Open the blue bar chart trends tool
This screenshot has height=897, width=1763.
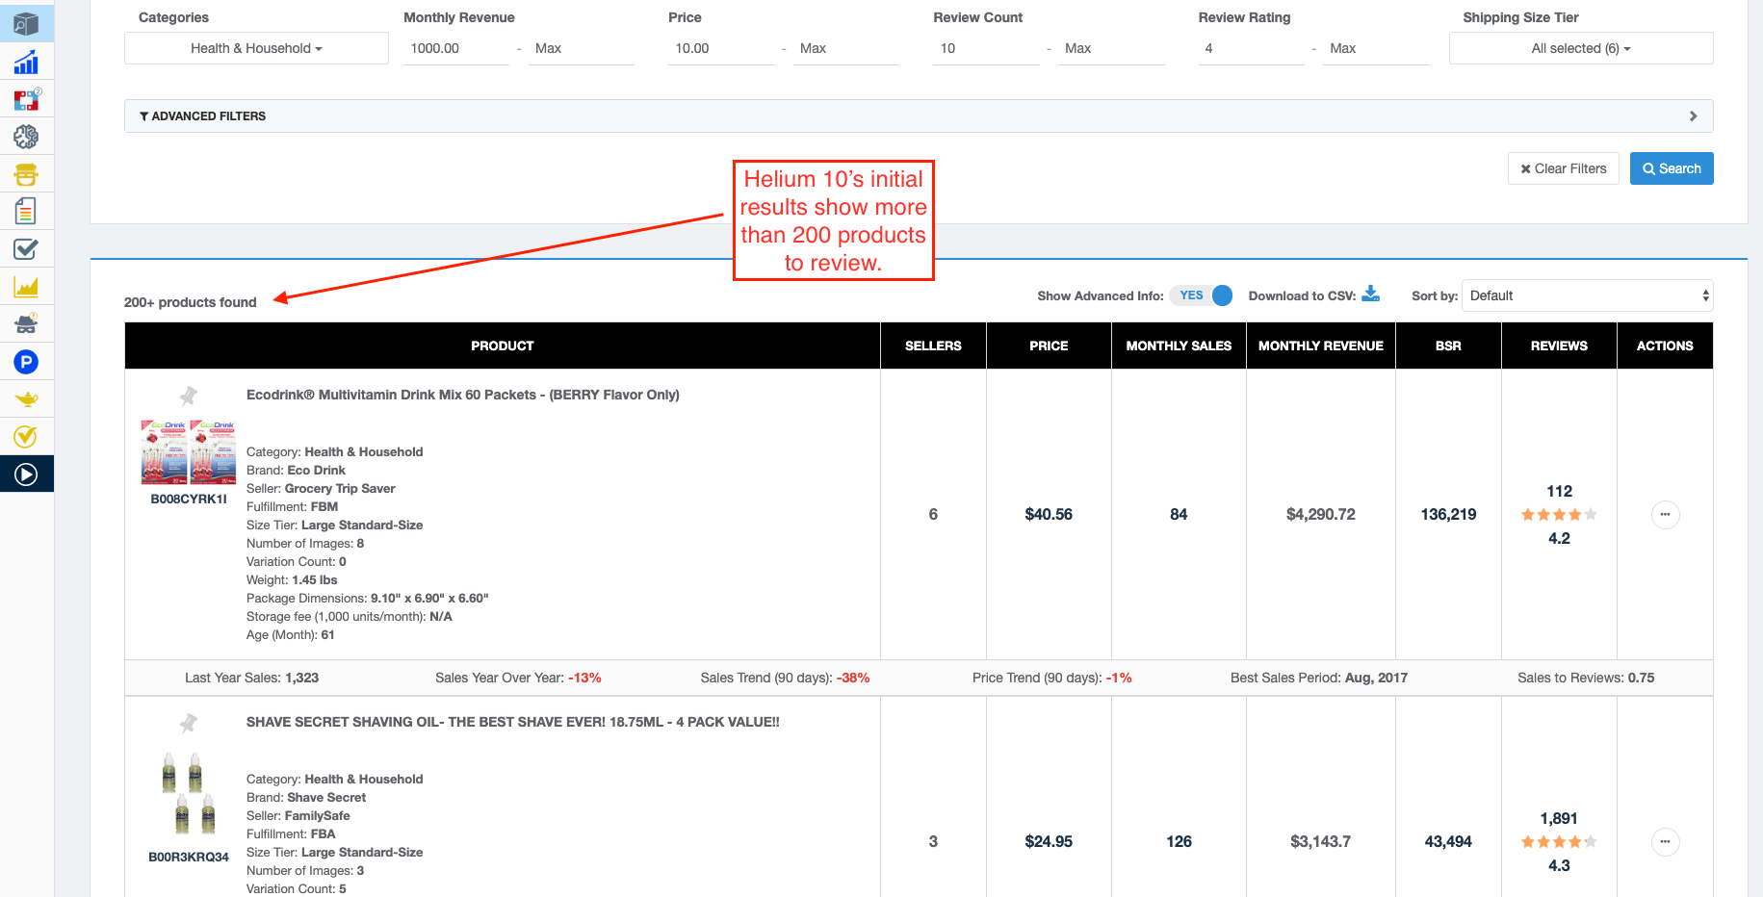coord(26,63)
